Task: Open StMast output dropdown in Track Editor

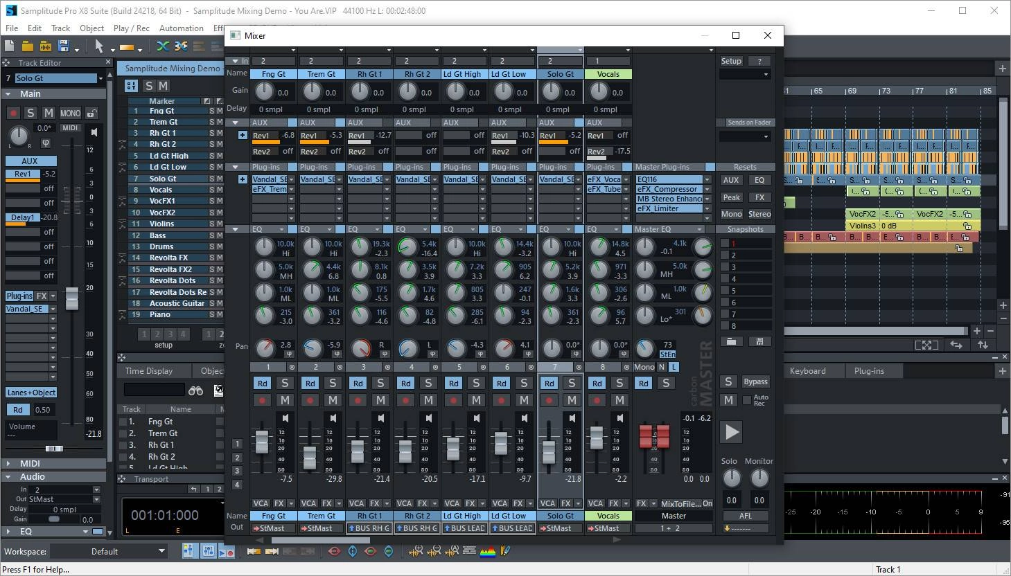Action: tap(96, 499)
